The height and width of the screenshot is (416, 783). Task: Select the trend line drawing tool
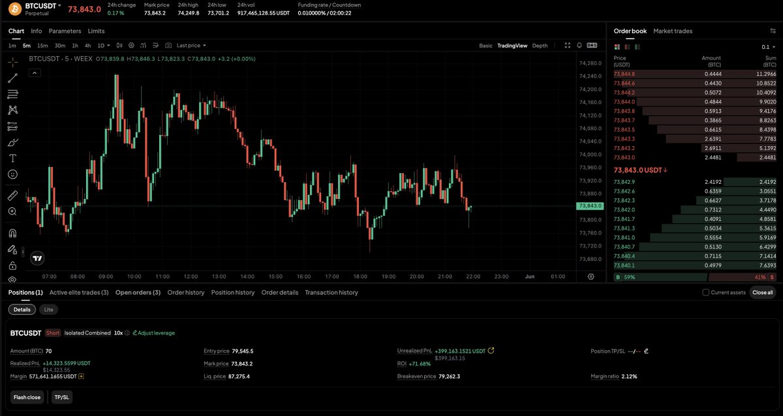(x=12, y=78)
